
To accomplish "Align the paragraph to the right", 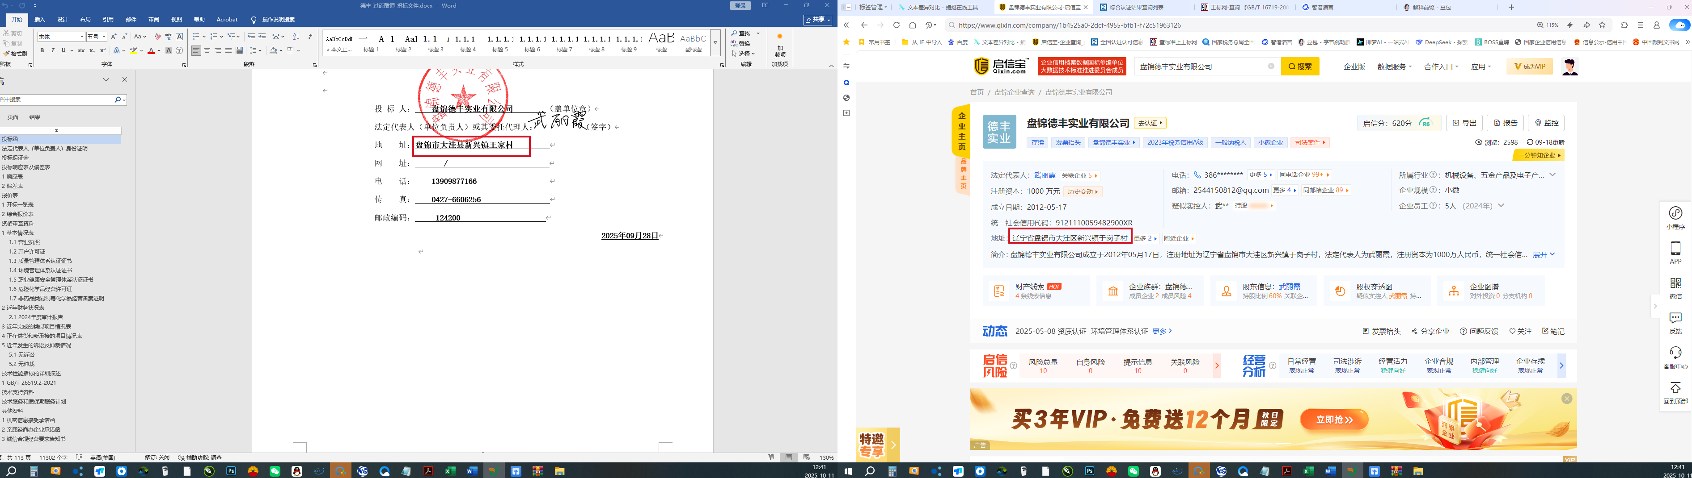I will (x=217, y=50).
